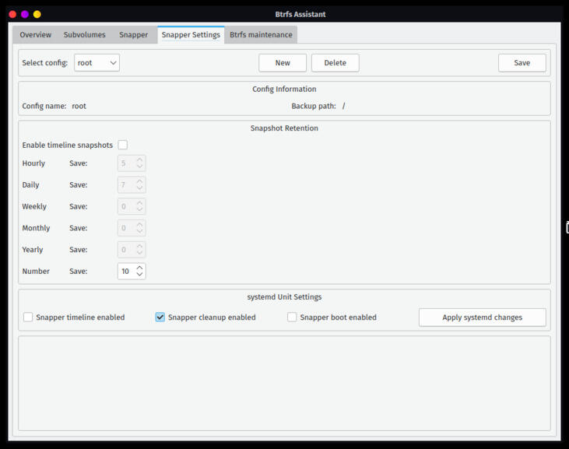Click the Backup path value '/'
This screenshot has width=569, height=449.
(x=343, y=107)
